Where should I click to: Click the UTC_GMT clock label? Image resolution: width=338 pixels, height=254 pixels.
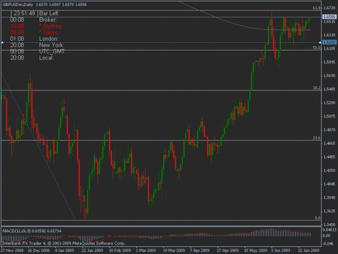tap(52, 51)
